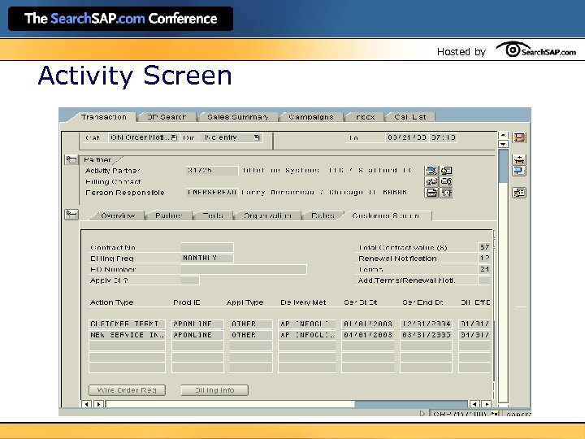The width and height of the screenshot is (585, 439).
Task: Click the second icon in Person Responsible row
Action: [x=446, y=193]
